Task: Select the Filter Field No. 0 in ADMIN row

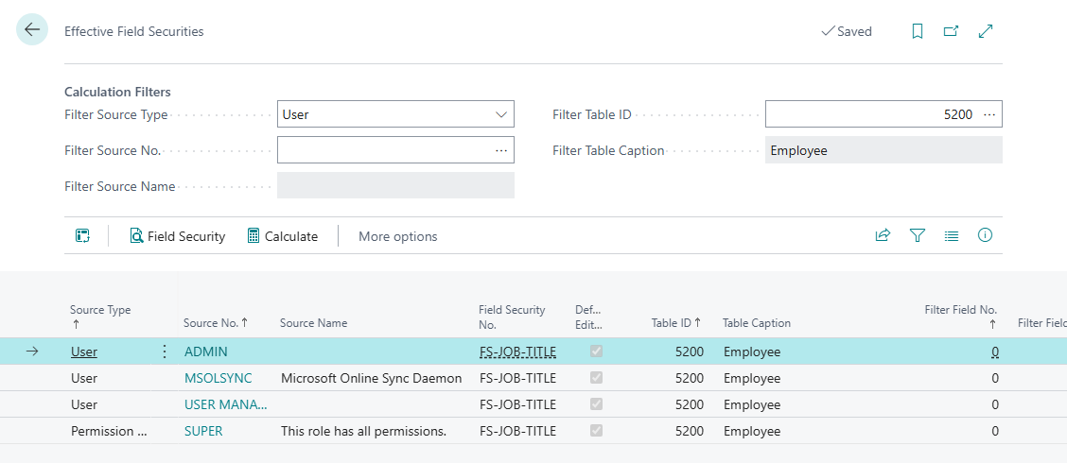Action: point(995,352)
